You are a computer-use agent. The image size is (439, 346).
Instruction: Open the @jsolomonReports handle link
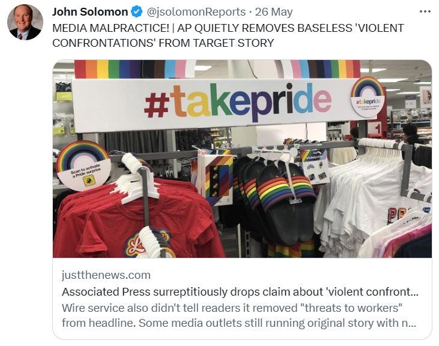[196, 12]
